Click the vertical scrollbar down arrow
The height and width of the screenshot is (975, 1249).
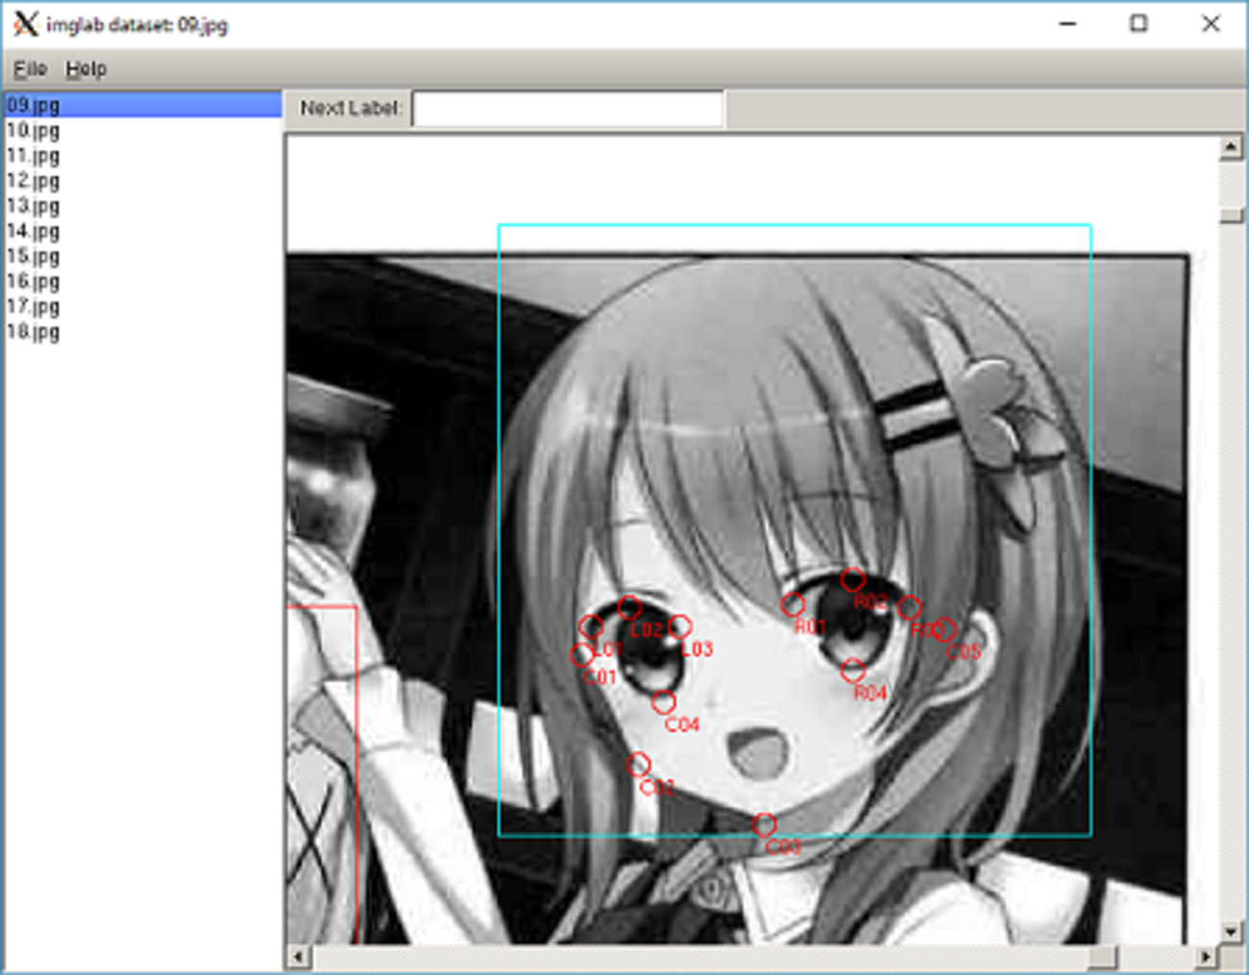pos(1232,932)
